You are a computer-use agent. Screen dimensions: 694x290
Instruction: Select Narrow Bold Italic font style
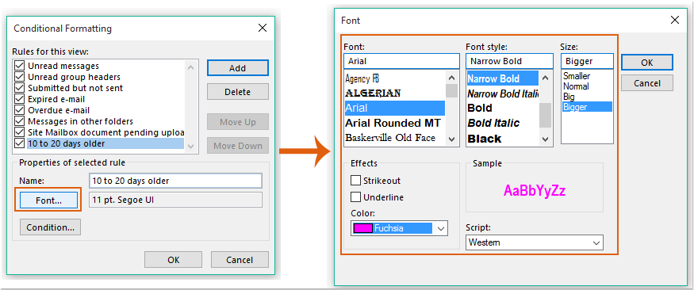point(503,93)
